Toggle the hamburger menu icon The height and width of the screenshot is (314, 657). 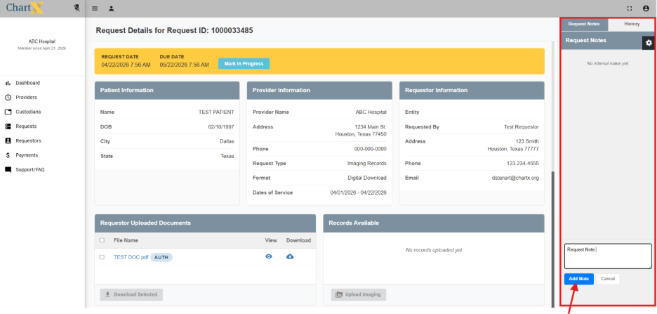95,8
